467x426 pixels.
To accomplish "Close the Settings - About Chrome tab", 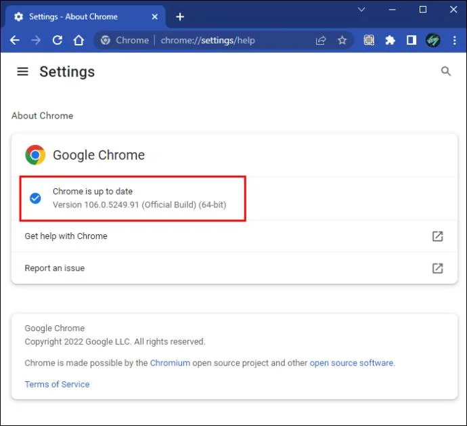I will 155,16.
